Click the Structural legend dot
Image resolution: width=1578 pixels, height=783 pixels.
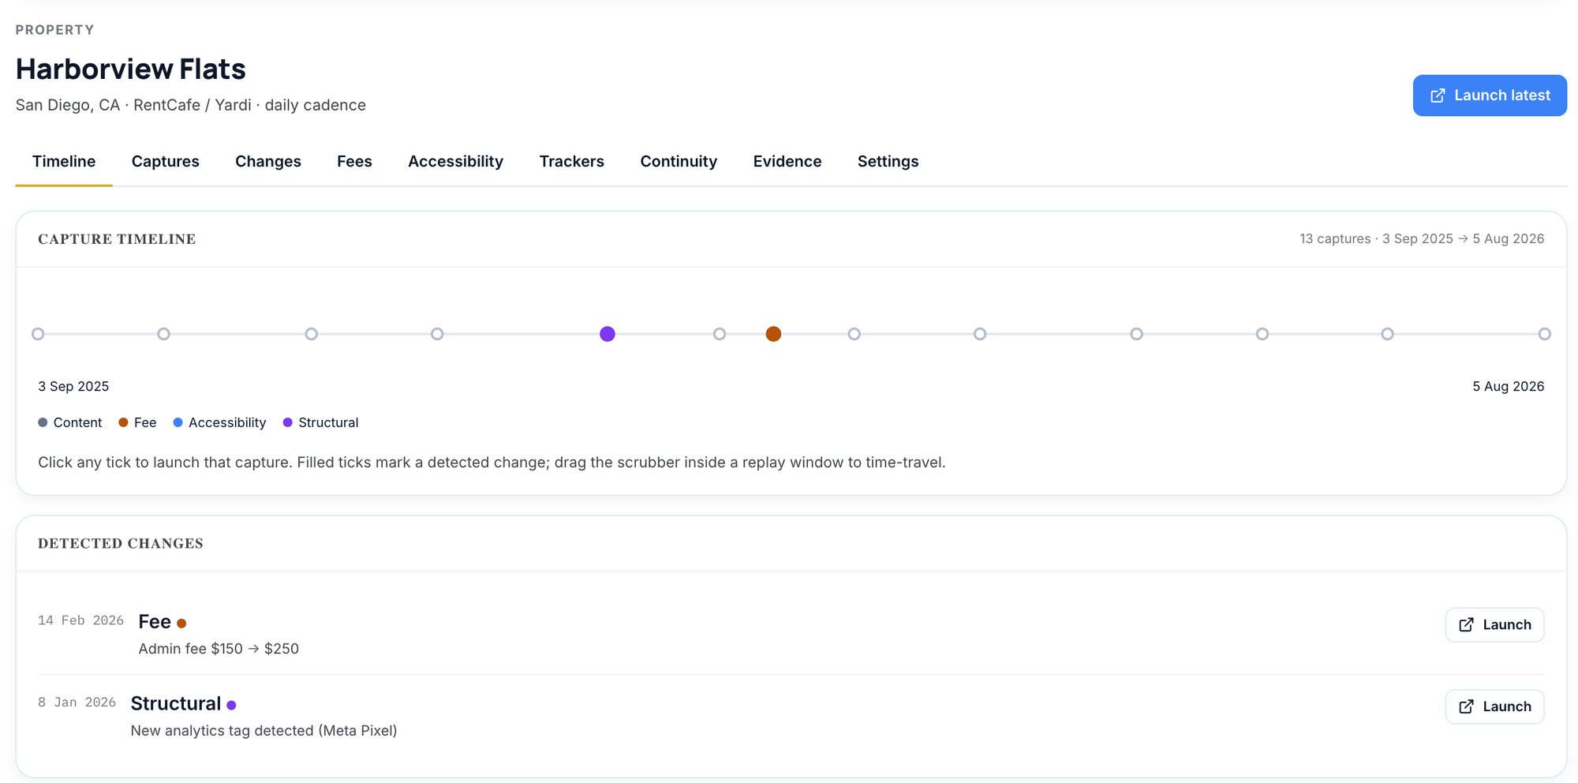(x=287, y=422)
